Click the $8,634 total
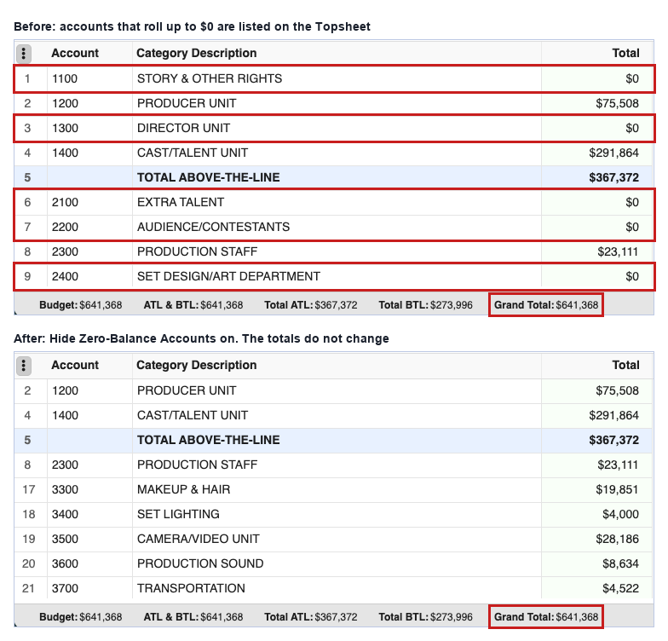The width and height of the screenshot is (668, 641). (x=620, y=564)
